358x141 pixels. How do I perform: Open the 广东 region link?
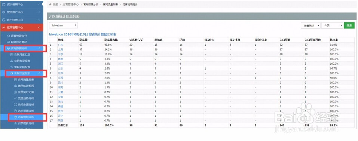(60, 45)
